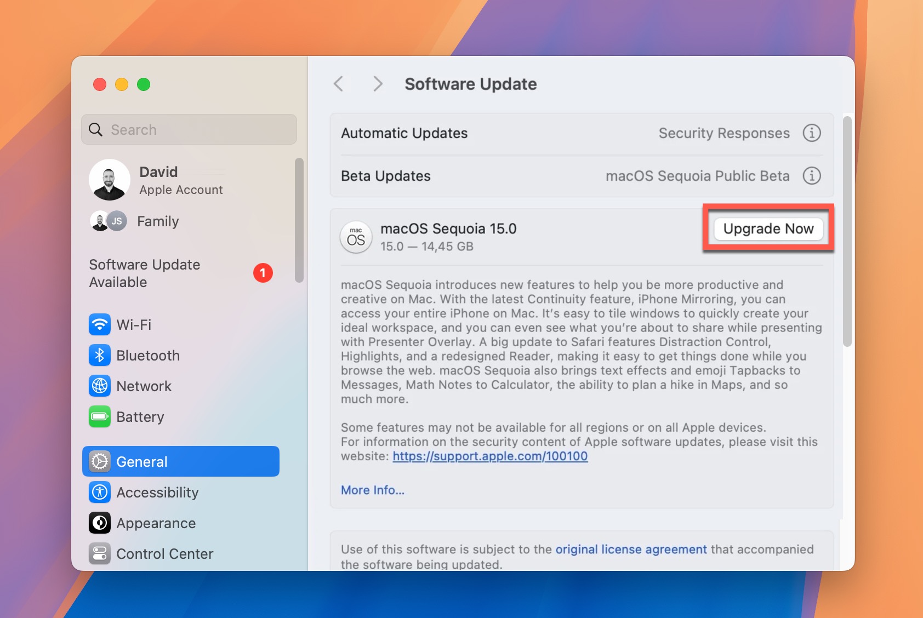Click the macOS Sequoia 15.0 title
This screenshot has width=923, height=618.
point(448,228)
